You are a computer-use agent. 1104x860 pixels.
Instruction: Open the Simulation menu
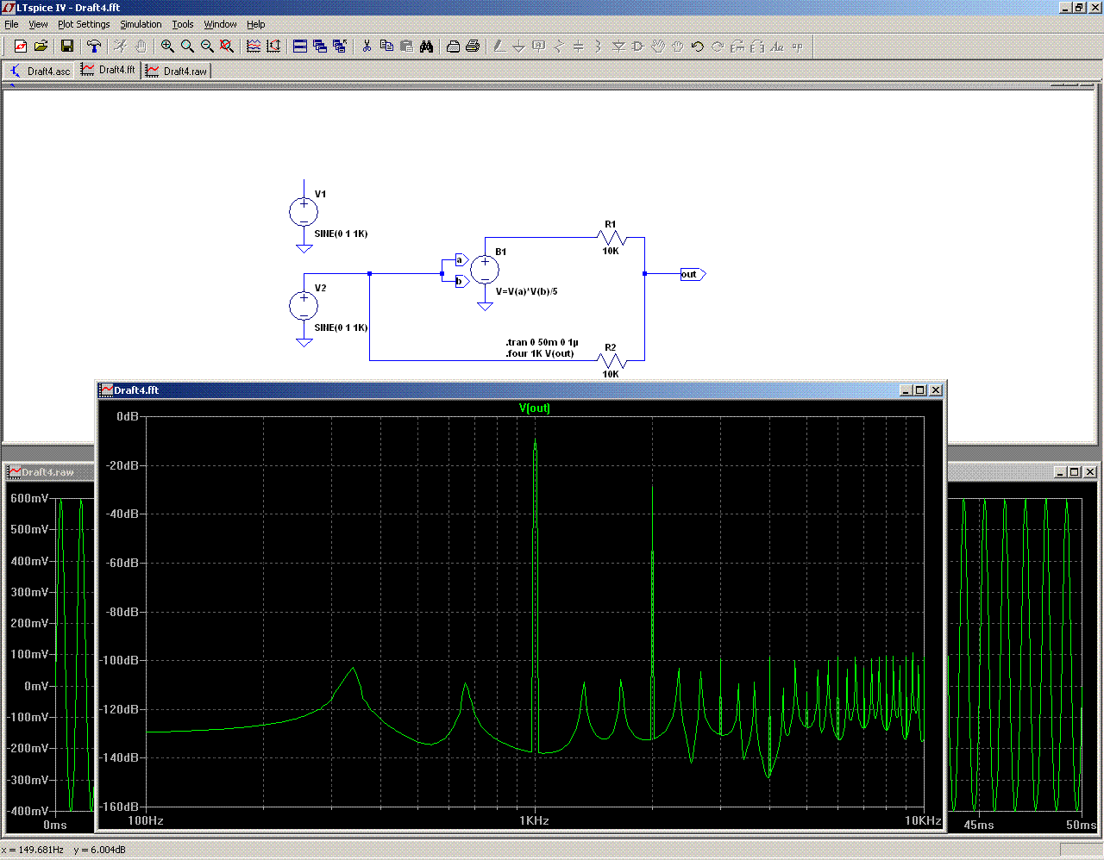point(141,24)
